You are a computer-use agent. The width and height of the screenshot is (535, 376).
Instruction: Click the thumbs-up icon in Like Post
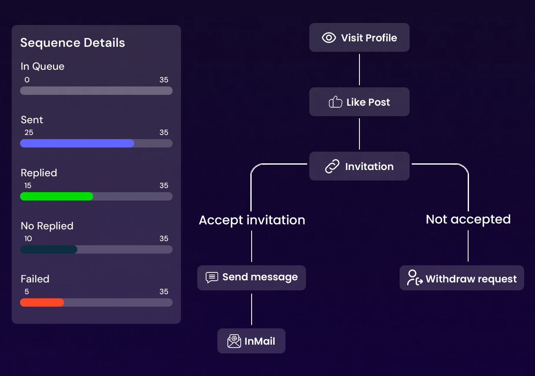coord(335,102)
